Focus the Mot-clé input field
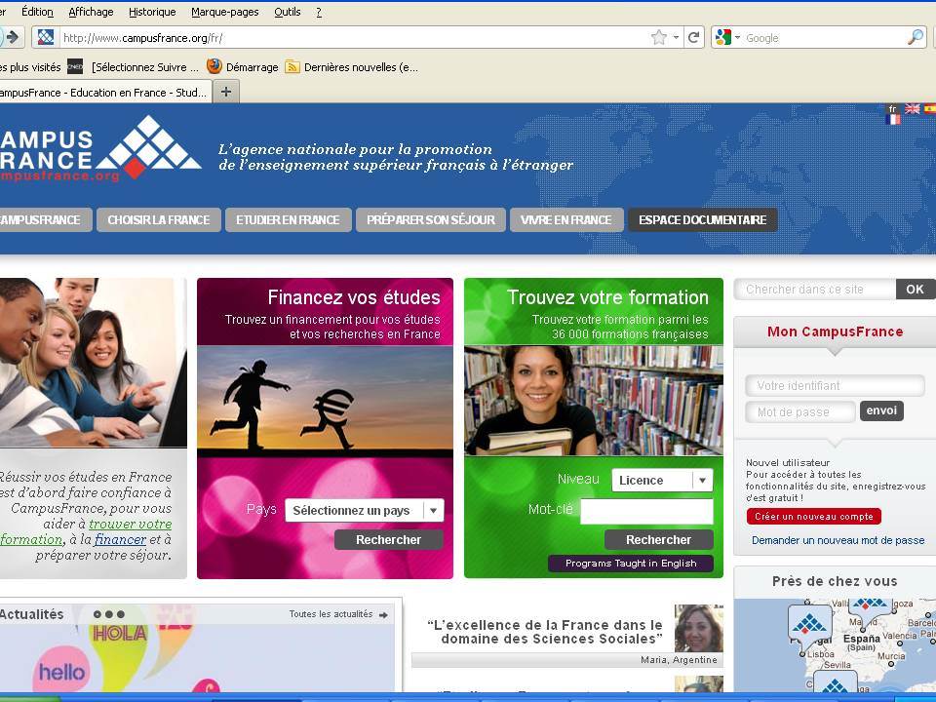936x702 pixels. [646, 512]
